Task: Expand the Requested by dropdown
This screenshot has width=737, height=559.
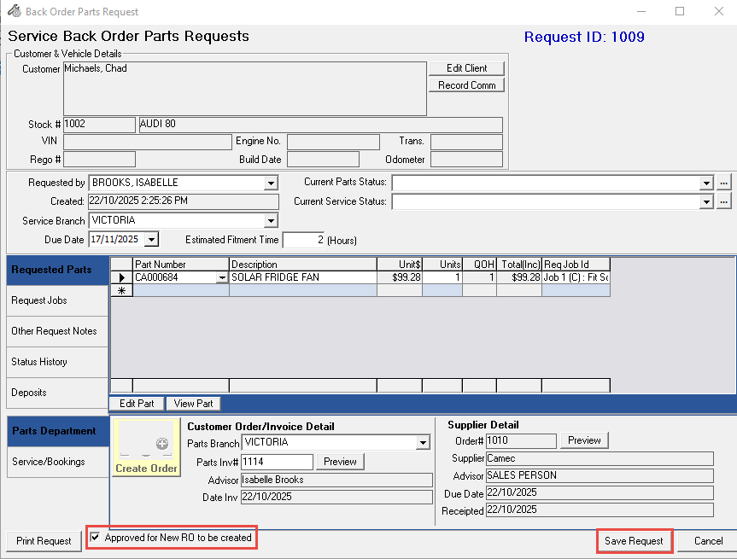Action: pyautogui.click(x=271, y=183)
